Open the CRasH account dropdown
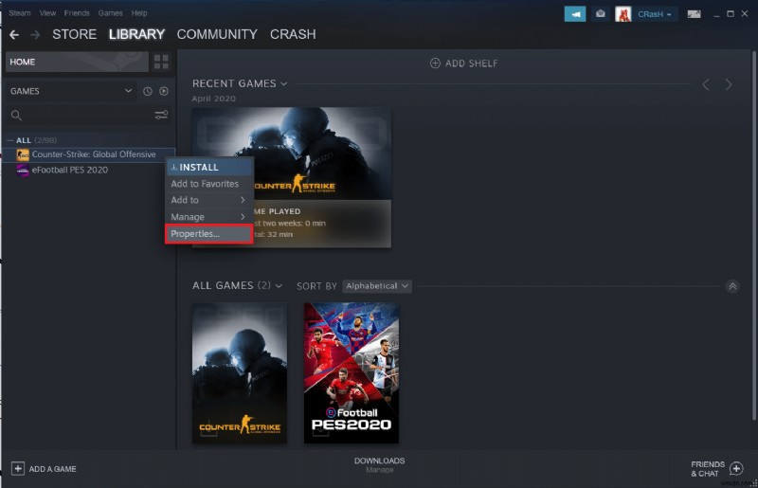758x488 pixels. click(654, 14)
